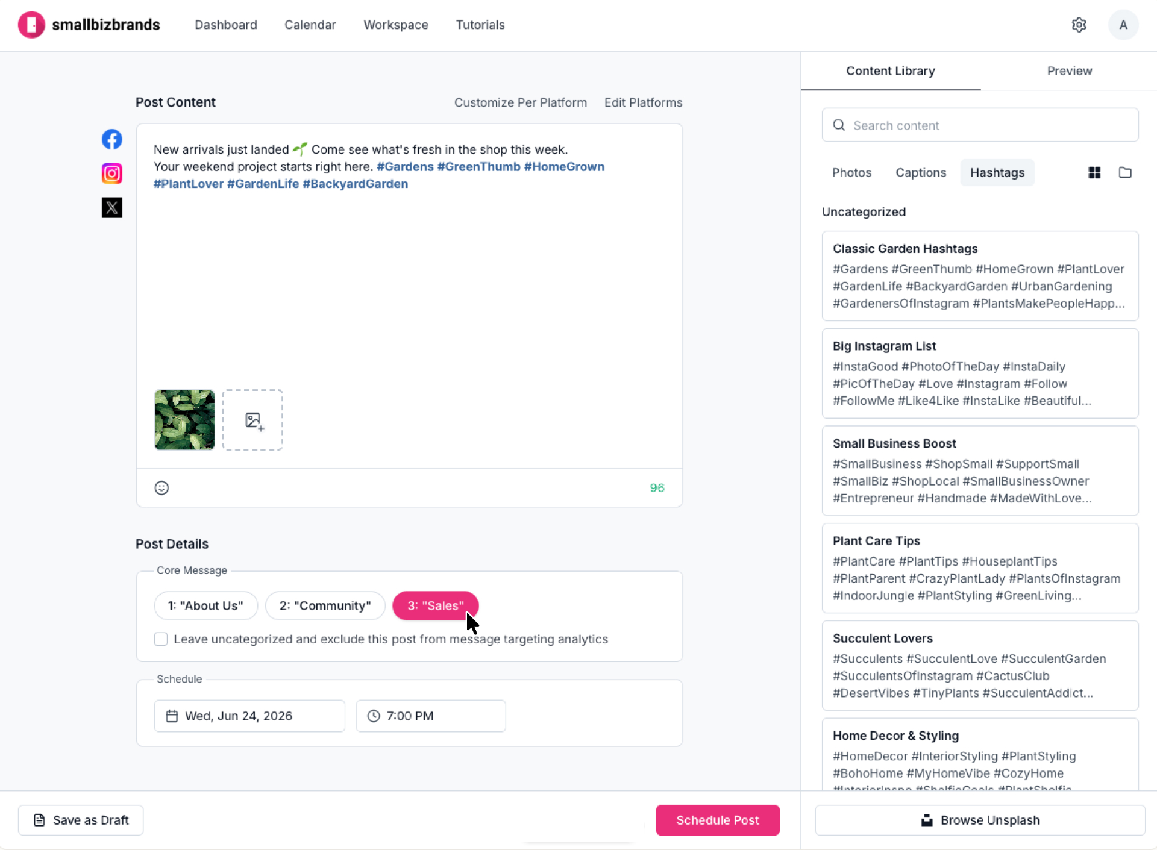Select core message 1: "About Us"
The width and height of the screenshot is (1157, 850).
point(205,605)
